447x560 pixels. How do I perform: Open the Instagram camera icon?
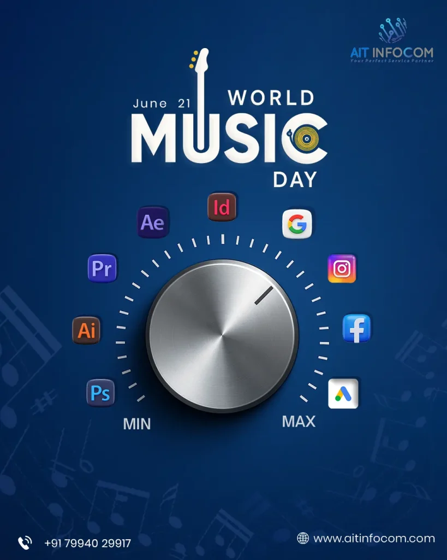(x=342, y=269)
